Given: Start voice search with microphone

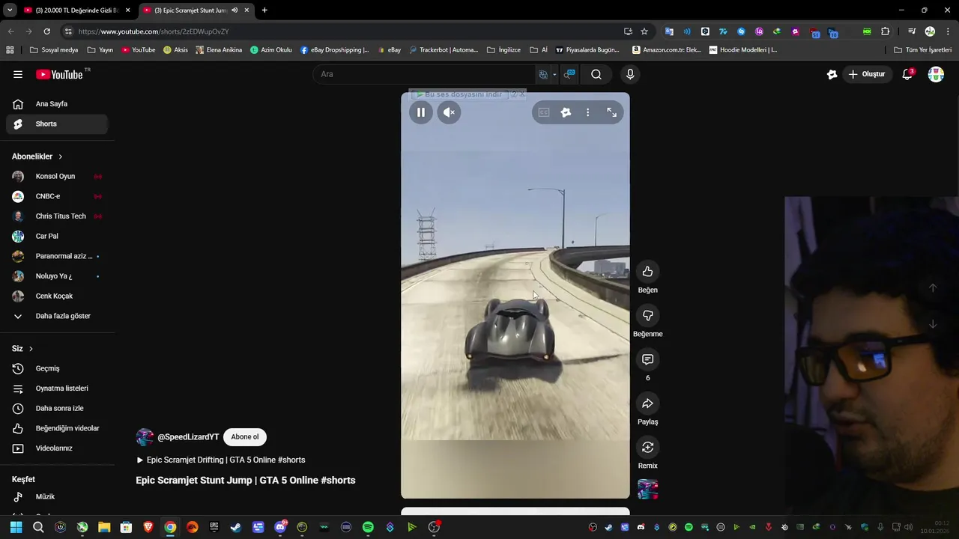Looking at the screenshot, I should coord(630,74).
